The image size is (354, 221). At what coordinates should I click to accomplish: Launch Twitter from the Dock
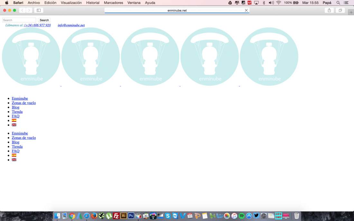[256, 216]
